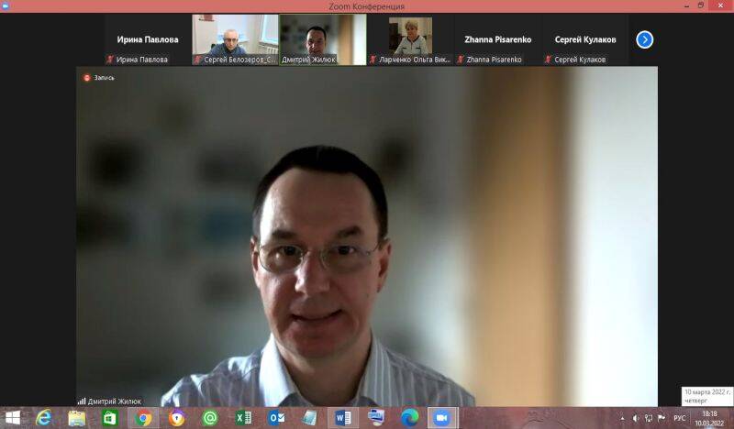
Task: Switch to Zoom app in taskbar
Action: (x=442, y=418)
